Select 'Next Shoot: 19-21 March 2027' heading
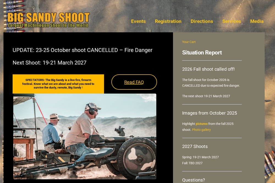275x183 pixels. point(50,63)
